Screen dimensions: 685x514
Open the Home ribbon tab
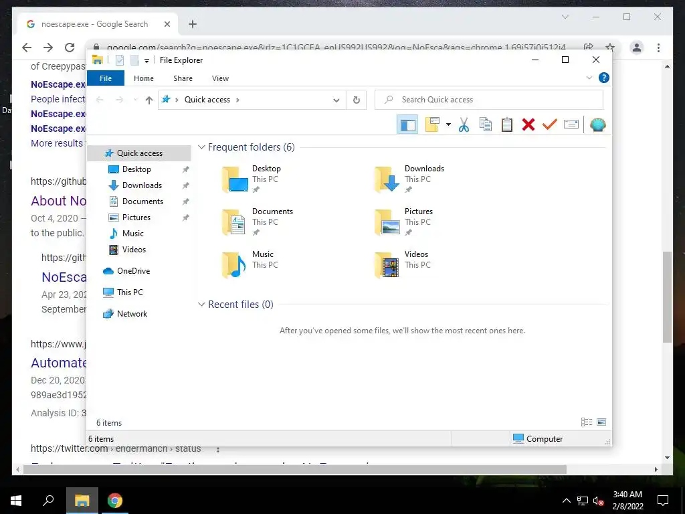click(144, 78)
